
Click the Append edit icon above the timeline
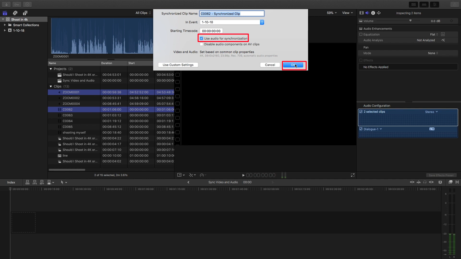[42, 182]
